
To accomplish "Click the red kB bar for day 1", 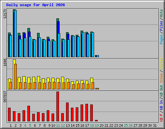I will [9, 114].
